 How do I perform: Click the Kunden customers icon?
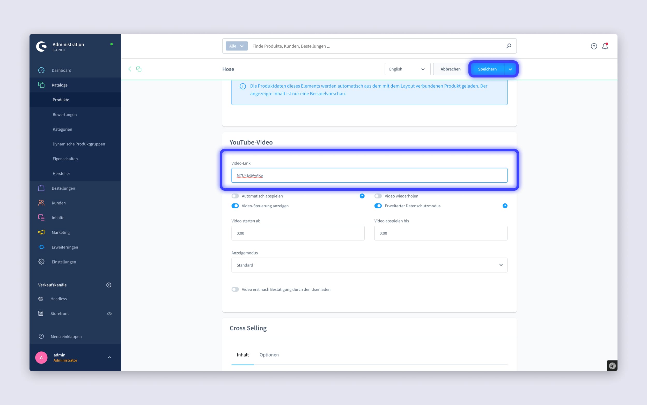[41, 203]
